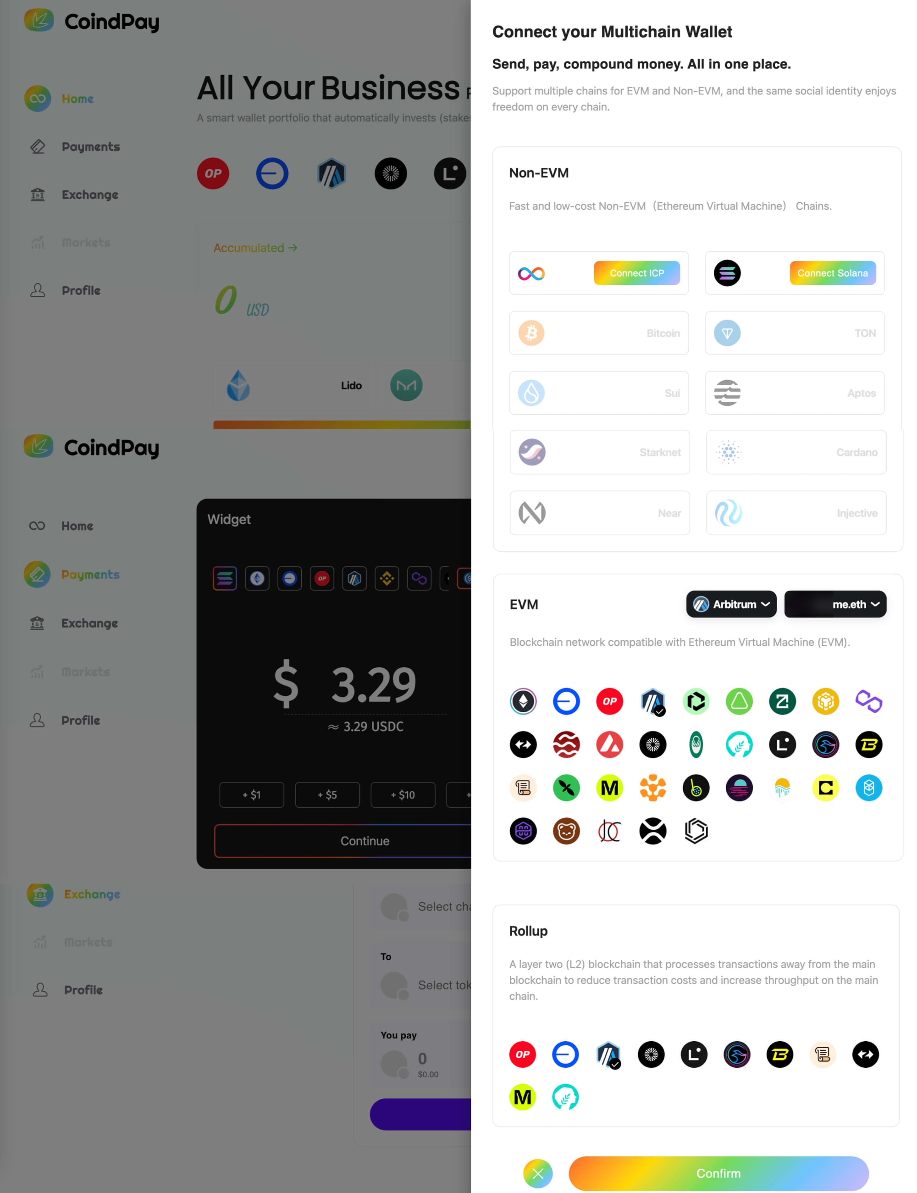The width and height of the screenshot is (917, 1193).
Task: Click the Solana connect button
Action: [832, 273]
